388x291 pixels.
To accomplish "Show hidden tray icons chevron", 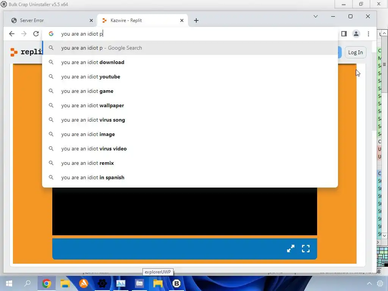I will tap(369, 283).
